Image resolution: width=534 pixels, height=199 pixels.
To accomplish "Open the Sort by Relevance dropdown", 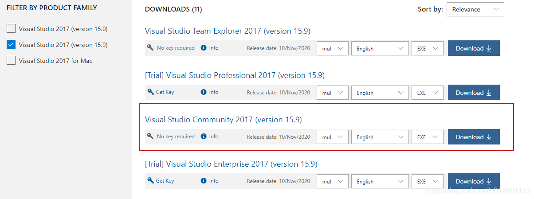I will 475,9.
